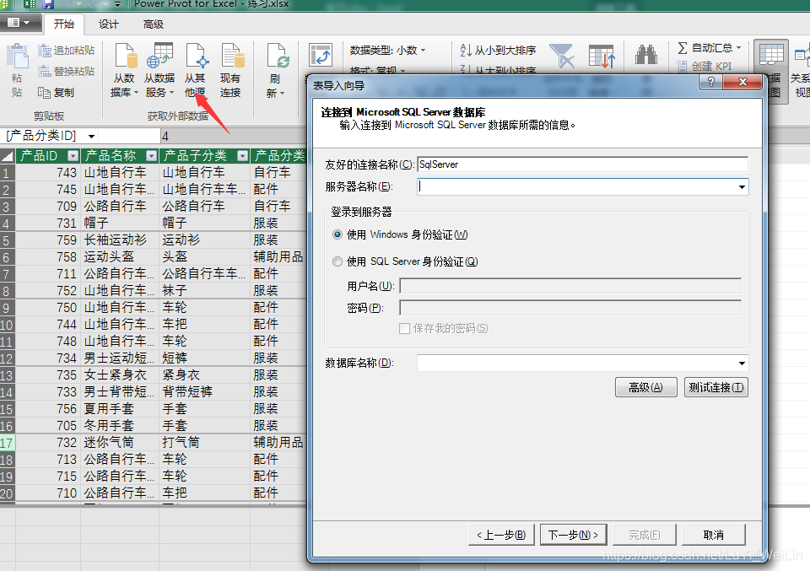Select the cell 背带短裤 in row 14
This screenshot has width=810, height=571.
pos(204,392)
